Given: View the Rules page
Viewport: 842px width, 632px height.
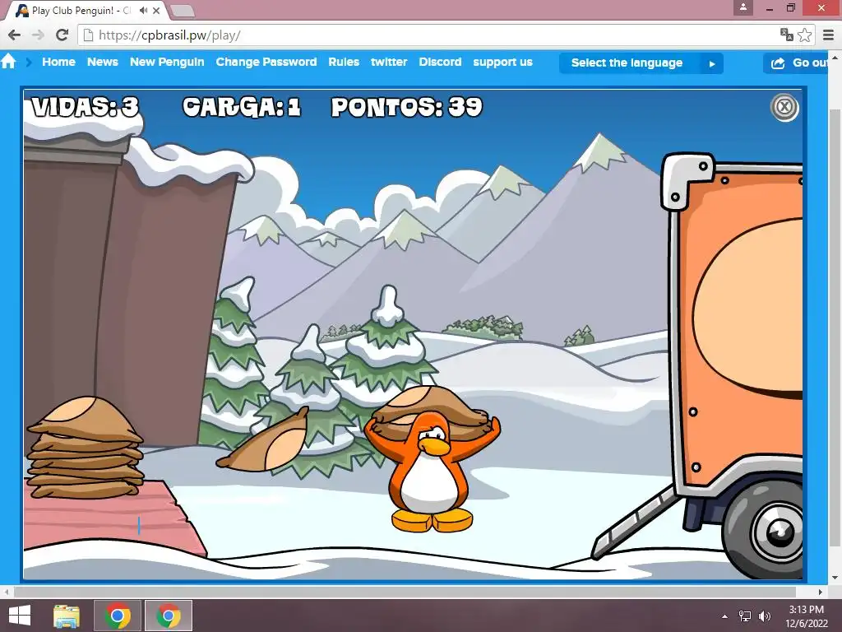Looking at the screenshot, I should [344, 62].
